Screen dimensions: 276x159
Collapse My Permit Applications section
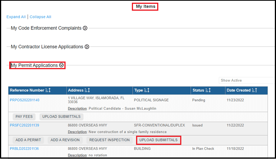click(61, 65)
